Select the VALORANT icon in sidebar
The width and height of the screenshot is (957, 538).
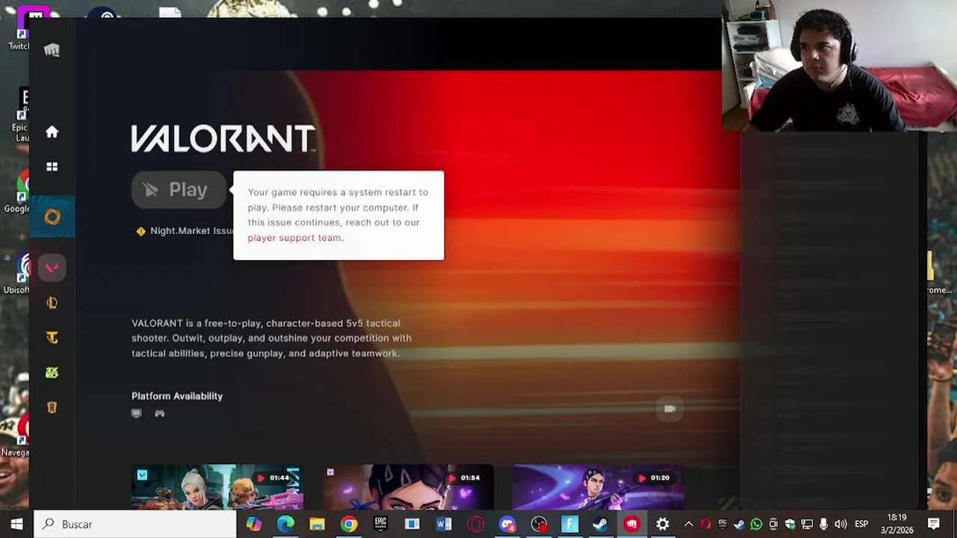click(52, 268)
